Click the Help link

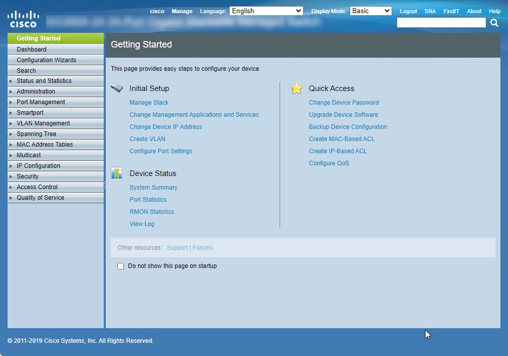[x=494, y=11]
